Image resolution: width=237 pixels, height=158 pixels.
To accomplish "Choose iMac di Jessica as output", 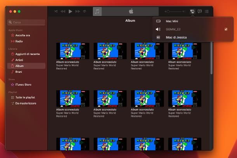I will tap(193, 37).
